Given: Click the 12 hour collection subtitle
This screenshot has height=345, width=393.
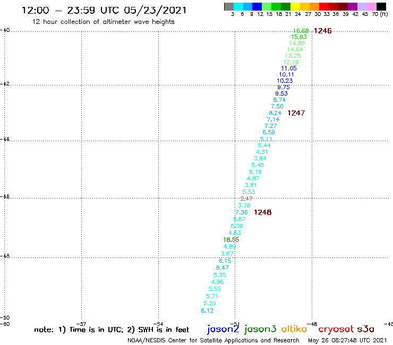Looking at the screenshot, I should click(103, 22).
